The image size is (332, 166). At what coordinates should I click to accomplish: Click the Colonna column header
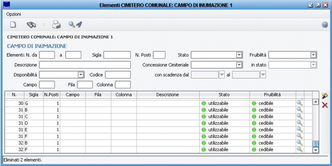pyautogui.click(x=124, y=95)
